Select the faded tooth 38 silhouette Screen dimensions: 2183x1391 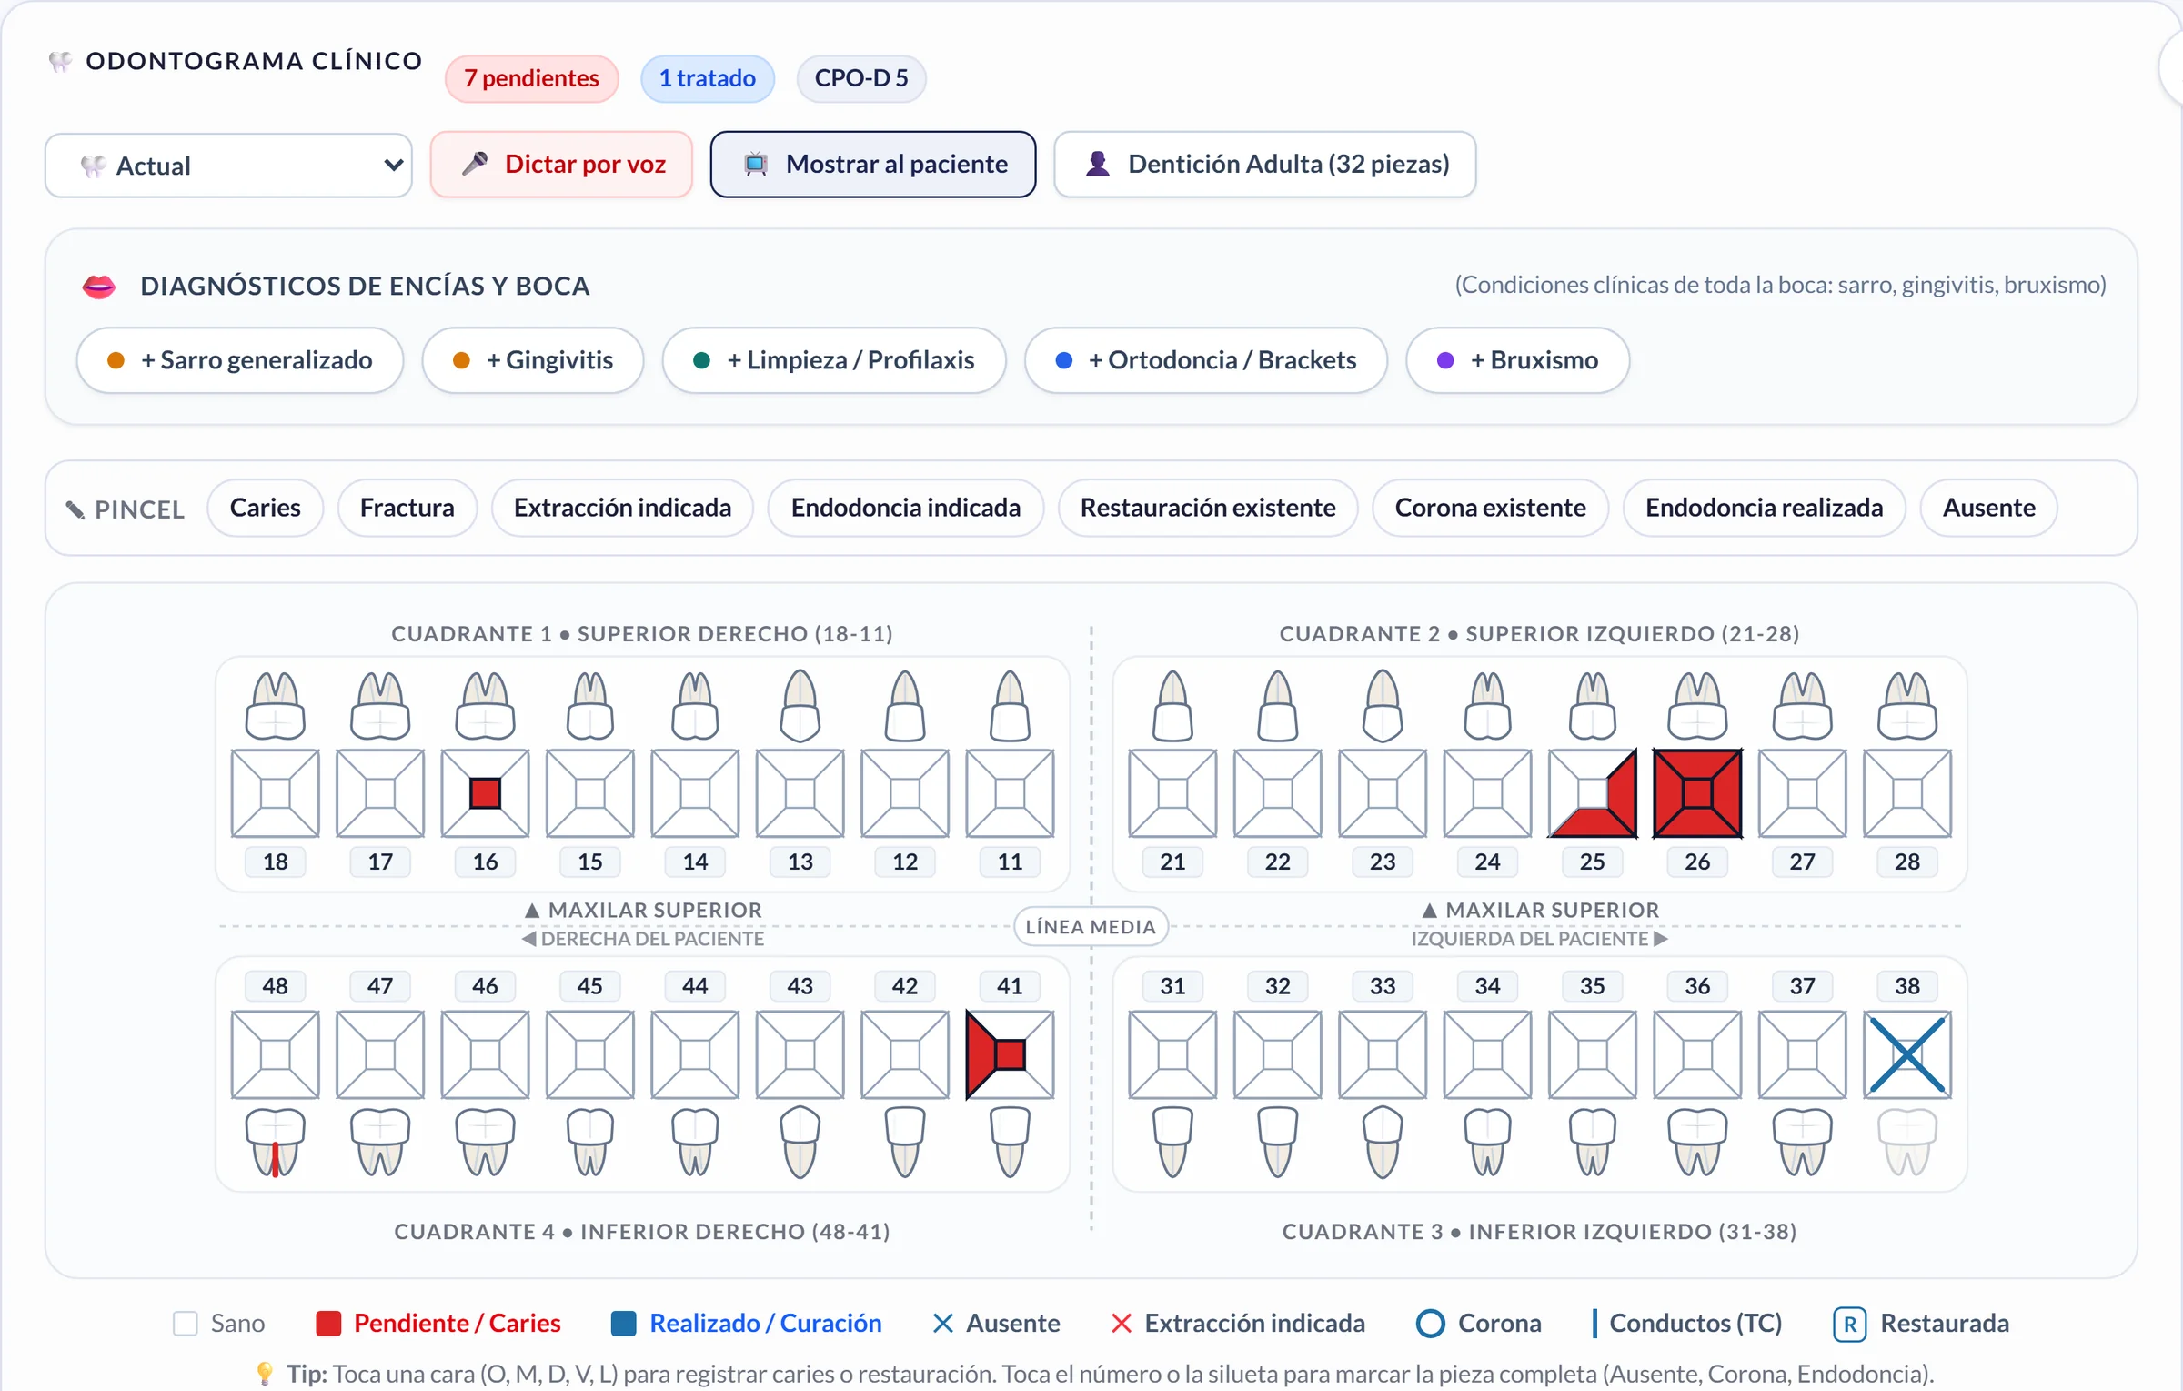click(1907, 1143)
